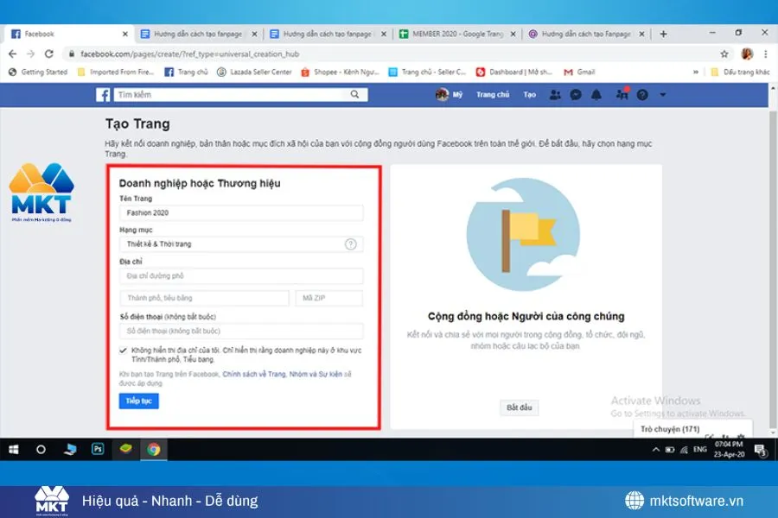Open the Hạng mục category field
This screenshot has height=518, width=778.
233,244
